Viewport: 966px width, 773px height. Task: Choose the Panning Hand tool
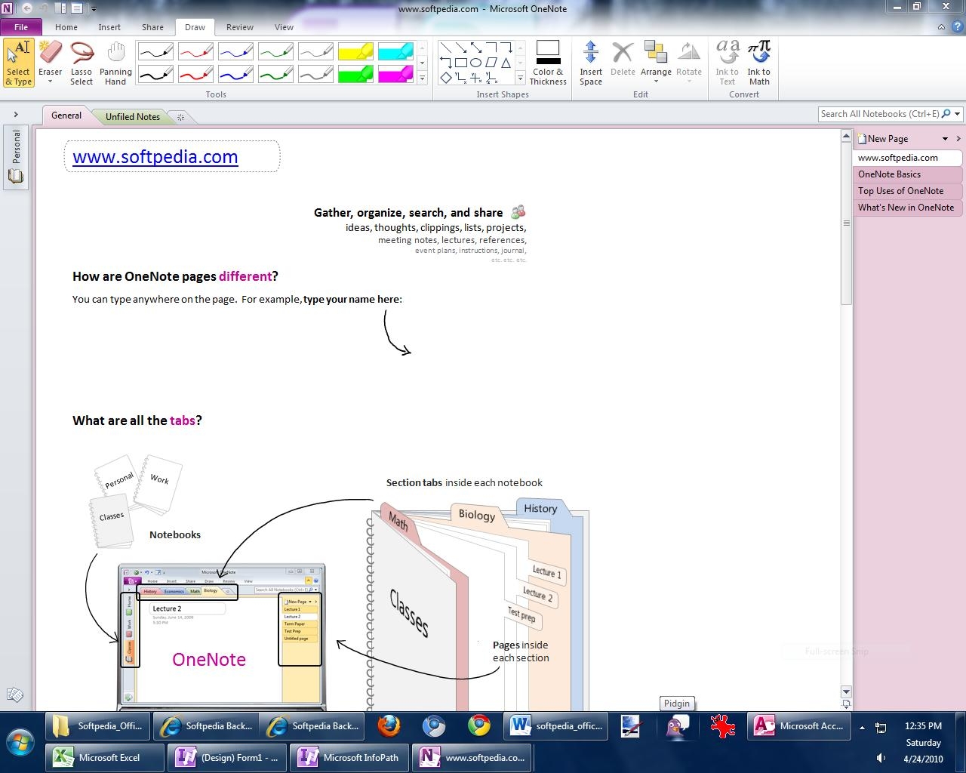(x=115, y=62)
